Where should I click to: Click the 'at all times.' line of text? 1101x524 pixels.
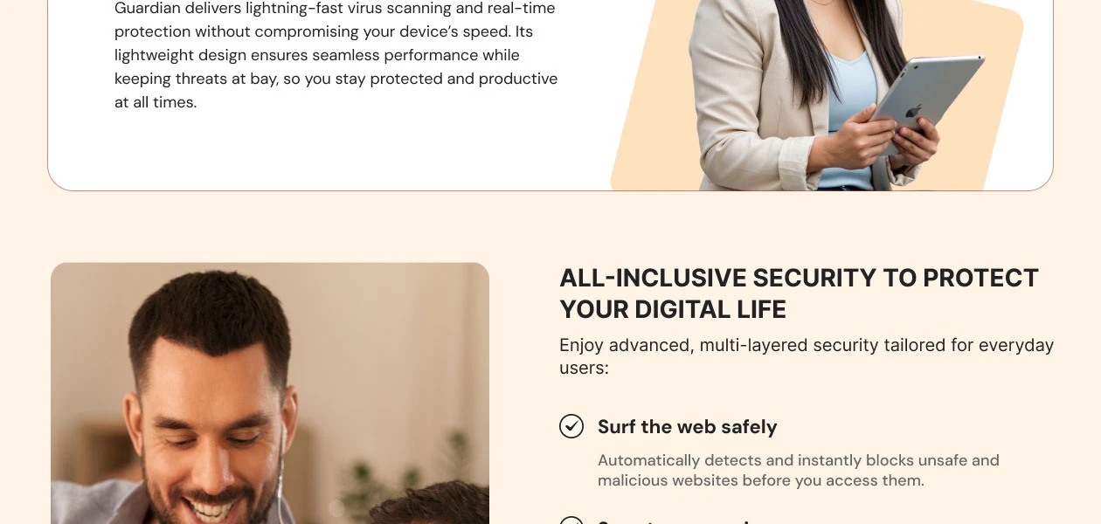coord(156,102)
